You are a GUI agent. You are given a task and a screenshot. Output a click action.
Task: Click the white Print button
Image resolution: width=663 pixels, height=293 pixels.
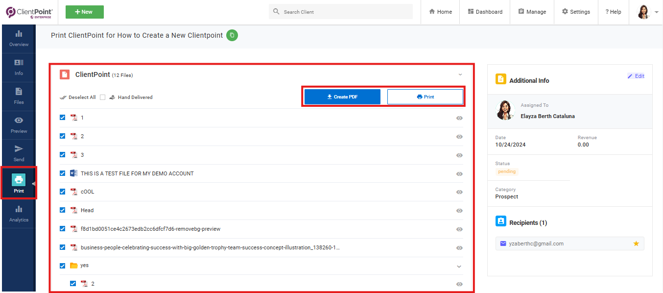point(425,97)
